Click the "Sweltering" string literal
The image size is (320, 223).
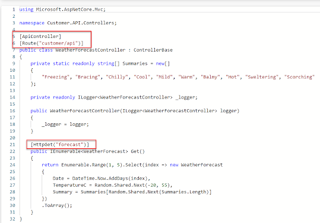pos(261,77)
